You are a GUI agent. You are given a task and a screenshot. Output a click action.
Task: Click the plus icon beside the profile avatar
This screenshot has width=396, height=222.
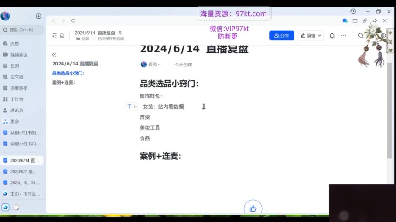click(39, 16)
